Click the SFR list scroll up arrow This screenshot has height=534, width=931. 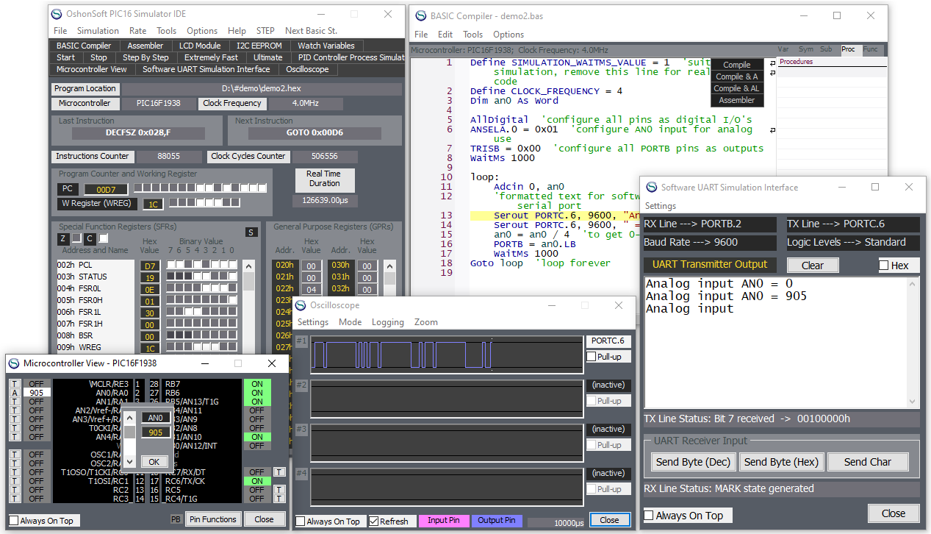(x=249, y=266)
